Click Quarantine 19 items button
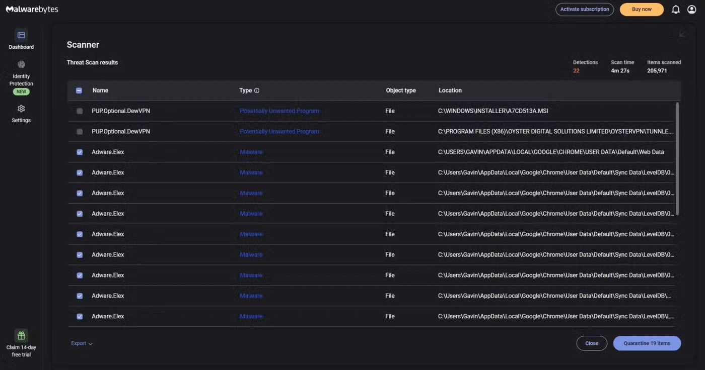The width and height of the screenshot is (705, 370). pyautogui.click(x=647, y=343)
